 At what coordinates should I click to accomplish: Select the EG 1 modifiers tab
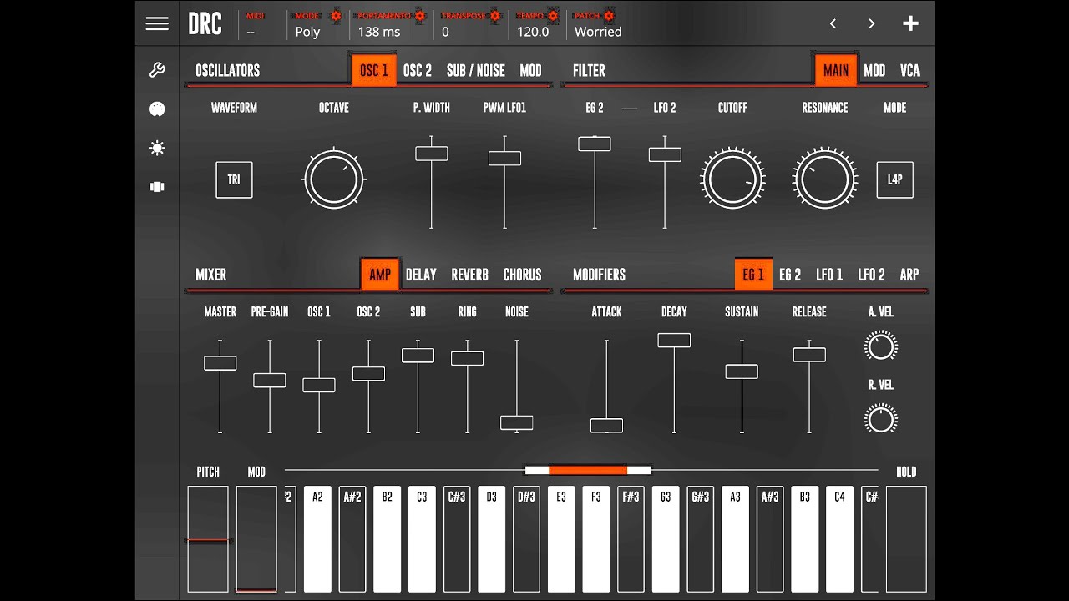pyautogui.click(x=753, y=275)
